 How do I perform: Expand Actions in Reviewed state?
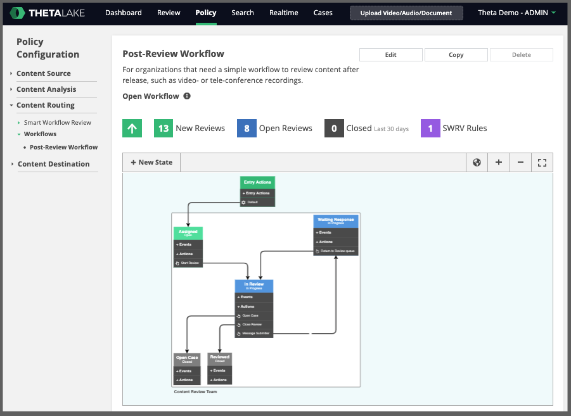[219, 380]
